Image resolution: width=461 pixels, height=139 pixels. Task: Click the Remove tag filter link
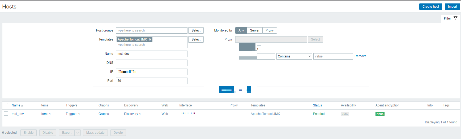point(360,56)
